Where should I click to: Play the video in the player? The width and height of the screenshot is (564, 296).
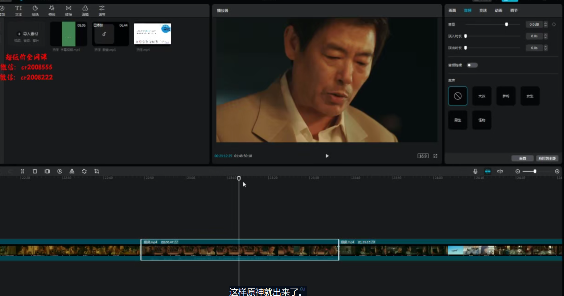[327, 156]
